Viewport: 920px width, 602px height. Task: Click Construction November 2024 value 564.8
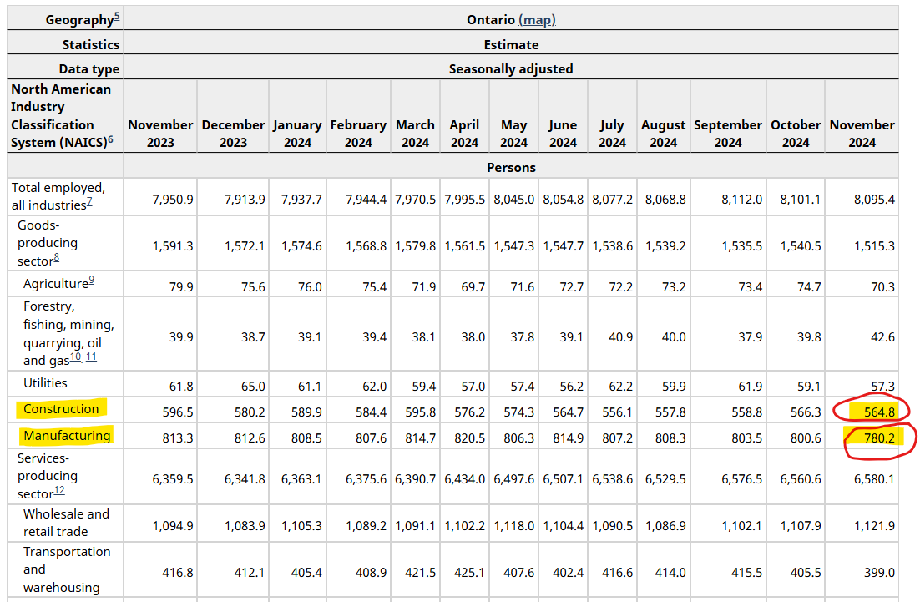[879, 412]
